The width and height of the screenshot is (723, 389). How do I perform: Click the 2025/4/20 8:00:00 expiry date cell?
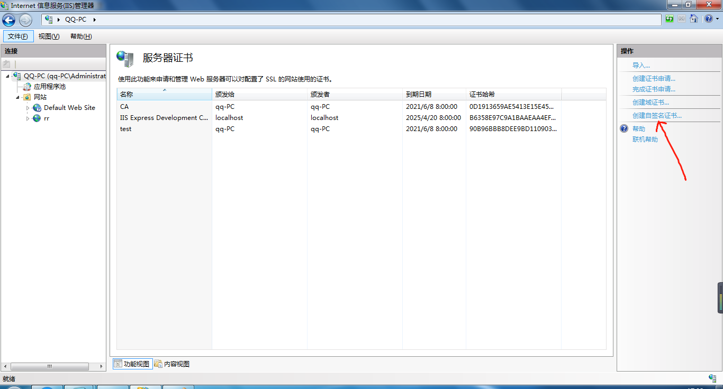[x=433, y=118]
